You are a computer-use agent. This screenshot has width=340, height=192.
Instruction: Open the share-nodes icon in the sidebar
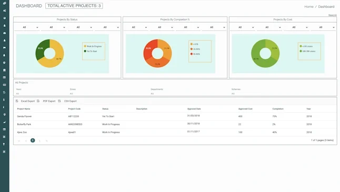click(x=4, y=10)
